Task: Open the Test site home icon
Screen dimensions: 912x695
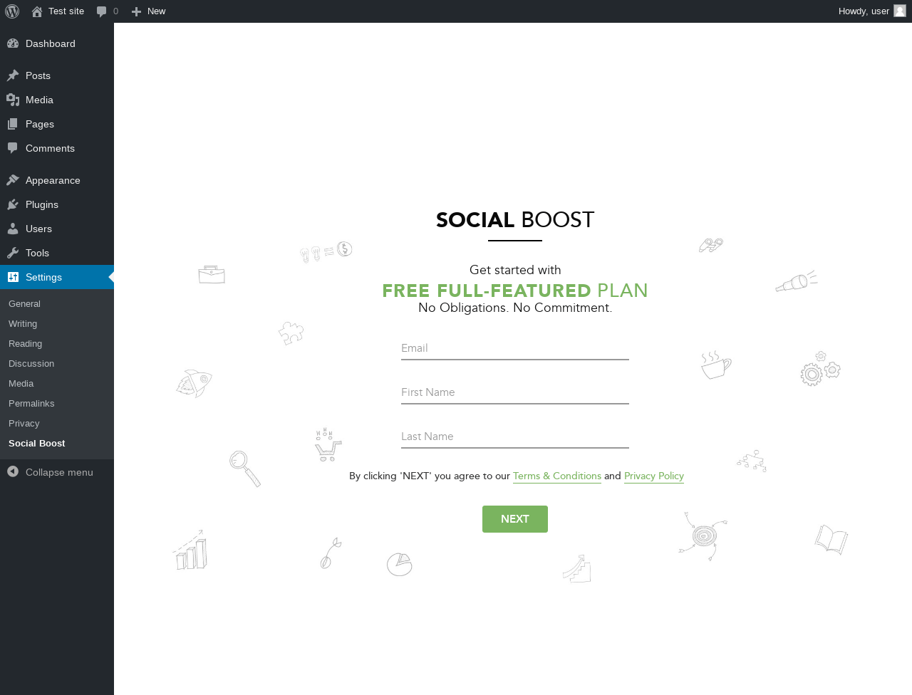Action: 37,11
